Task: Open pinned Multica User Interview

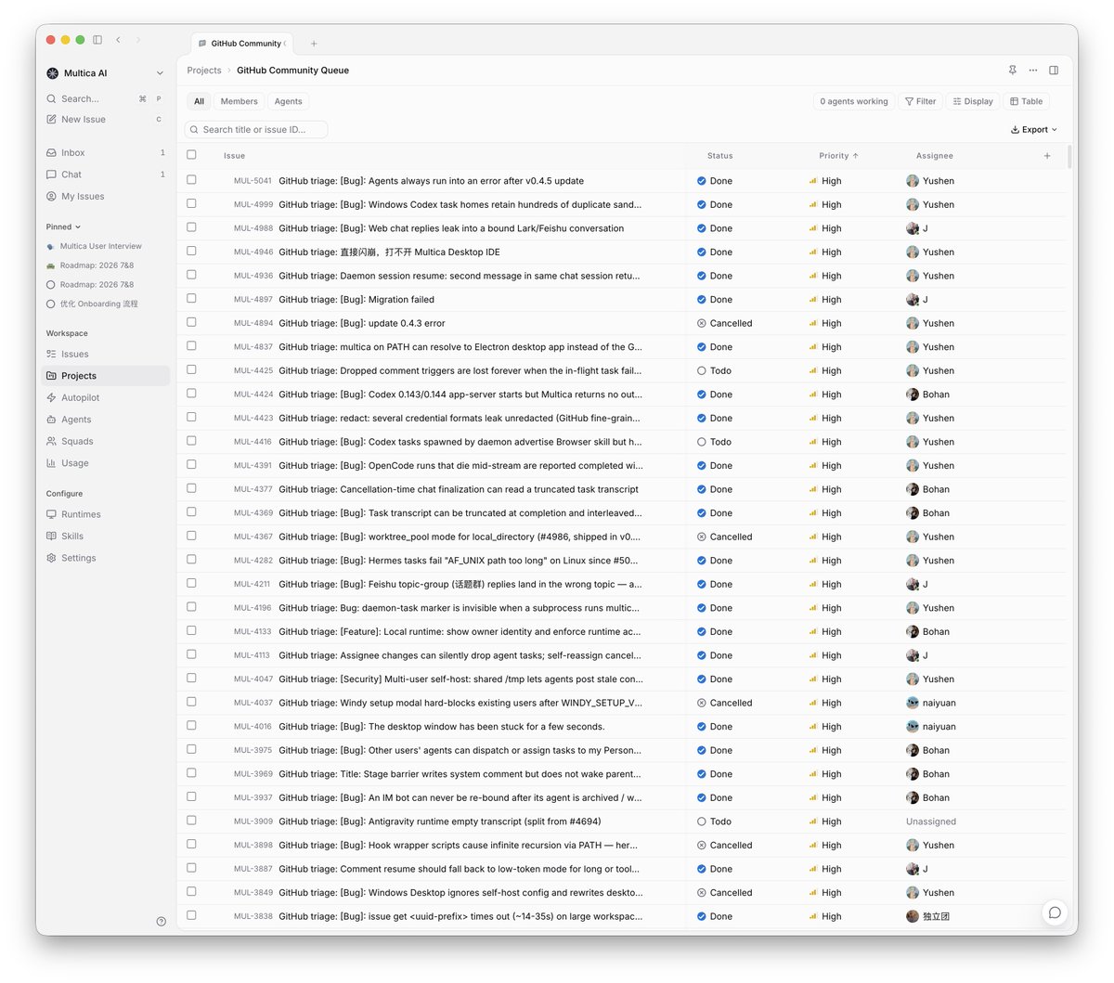Action: point(101,246)
